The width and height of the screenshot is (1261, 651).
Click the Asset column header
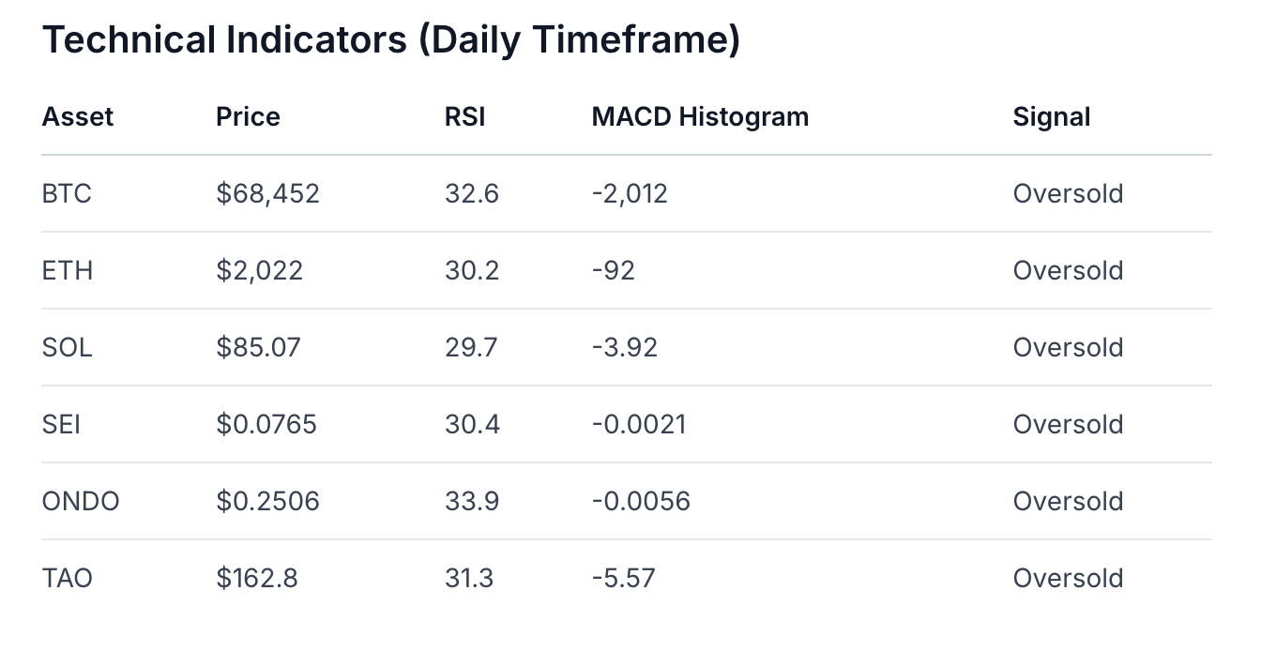(x=78, y=117)
